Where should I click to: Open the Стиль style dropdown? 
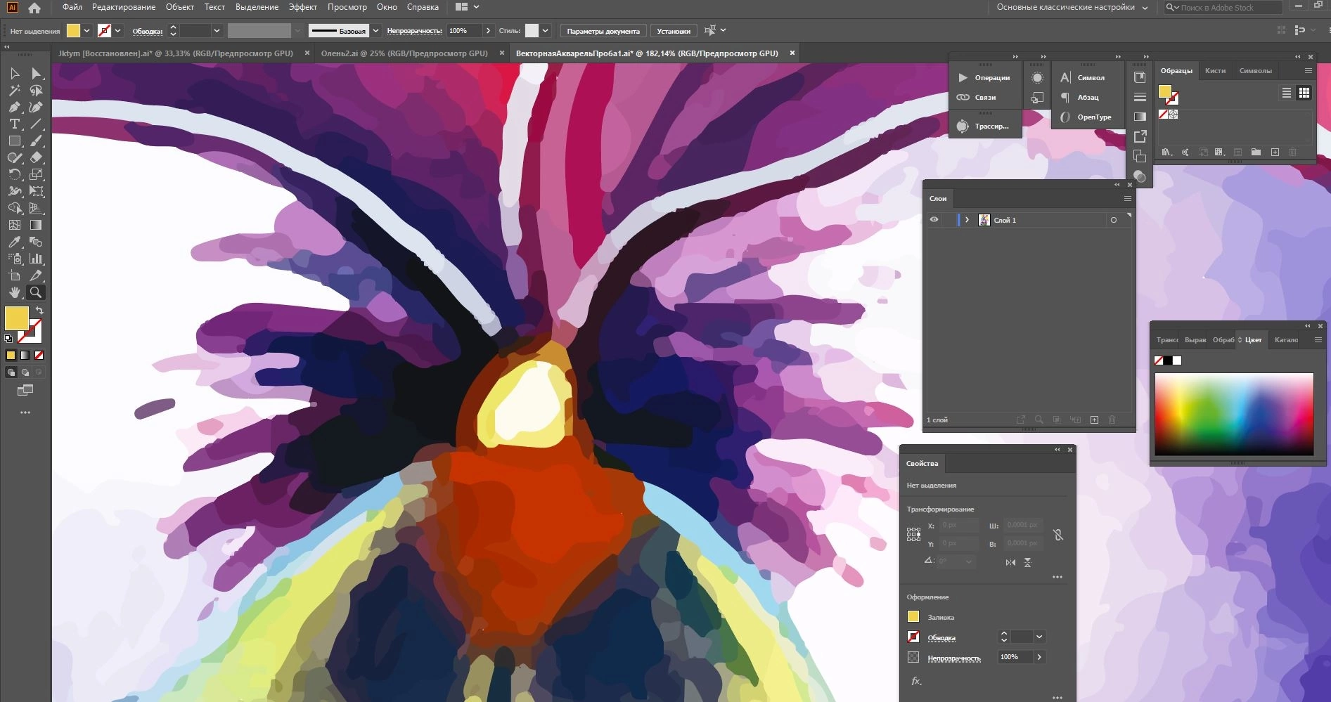(x=545, y=31)
